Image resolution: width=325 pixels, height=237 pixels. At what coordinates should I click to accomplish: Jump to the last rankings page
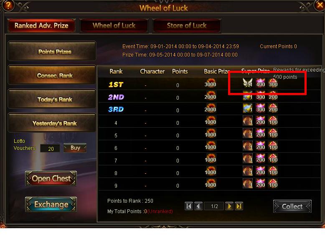coord(239,206)
